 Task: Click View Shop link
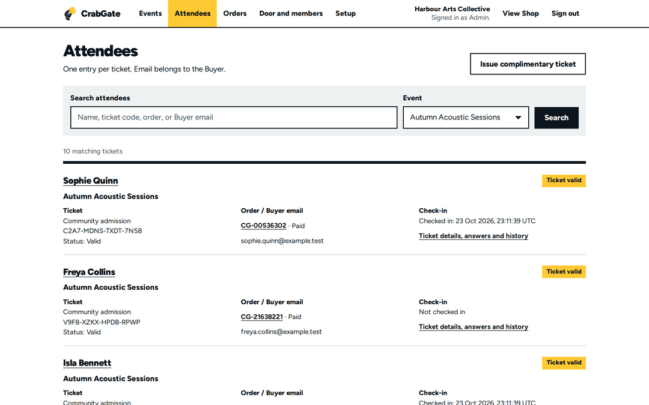click(520, 14)
